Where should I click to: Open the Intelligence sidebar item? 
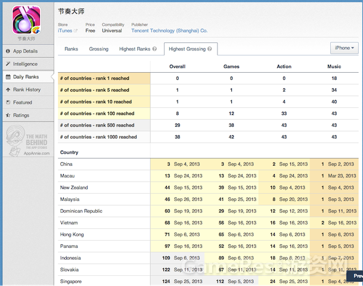point(28,64)
